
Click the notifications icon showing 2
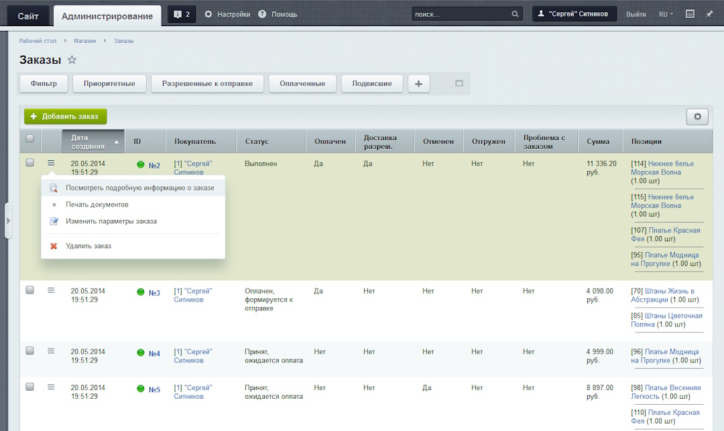(x=182, y=14)
